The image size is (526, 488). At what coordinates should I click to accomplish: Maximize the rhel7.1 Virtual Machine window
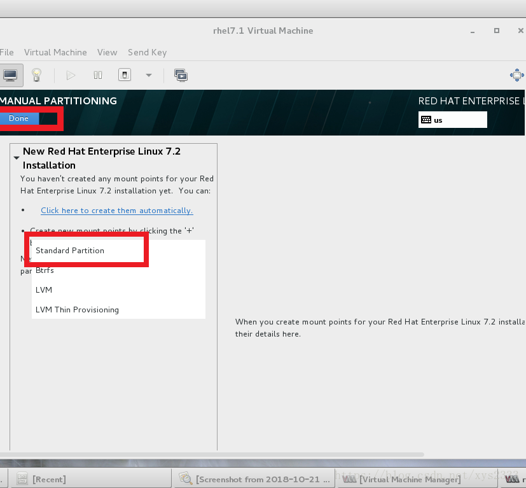coord(497,31)
